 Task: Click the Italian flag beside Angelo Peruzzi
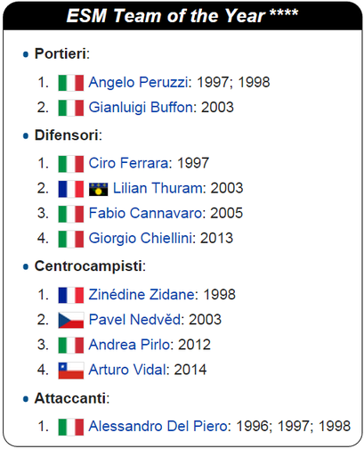coord(71,83)
